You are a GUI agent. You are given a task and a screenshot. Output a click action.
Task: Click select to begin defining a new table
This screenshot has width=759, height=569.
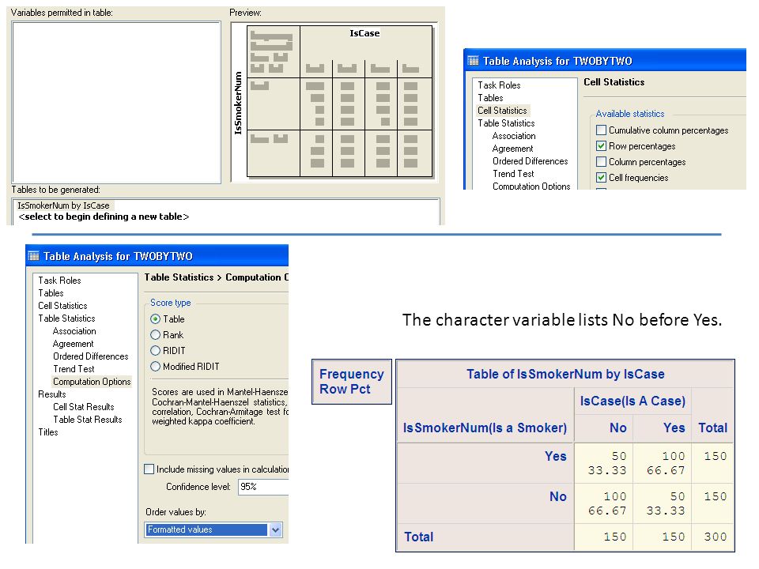click(104, 217)
